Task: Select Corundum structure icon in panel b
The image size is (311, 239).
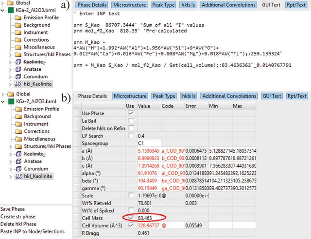Action: click(18, 169)
